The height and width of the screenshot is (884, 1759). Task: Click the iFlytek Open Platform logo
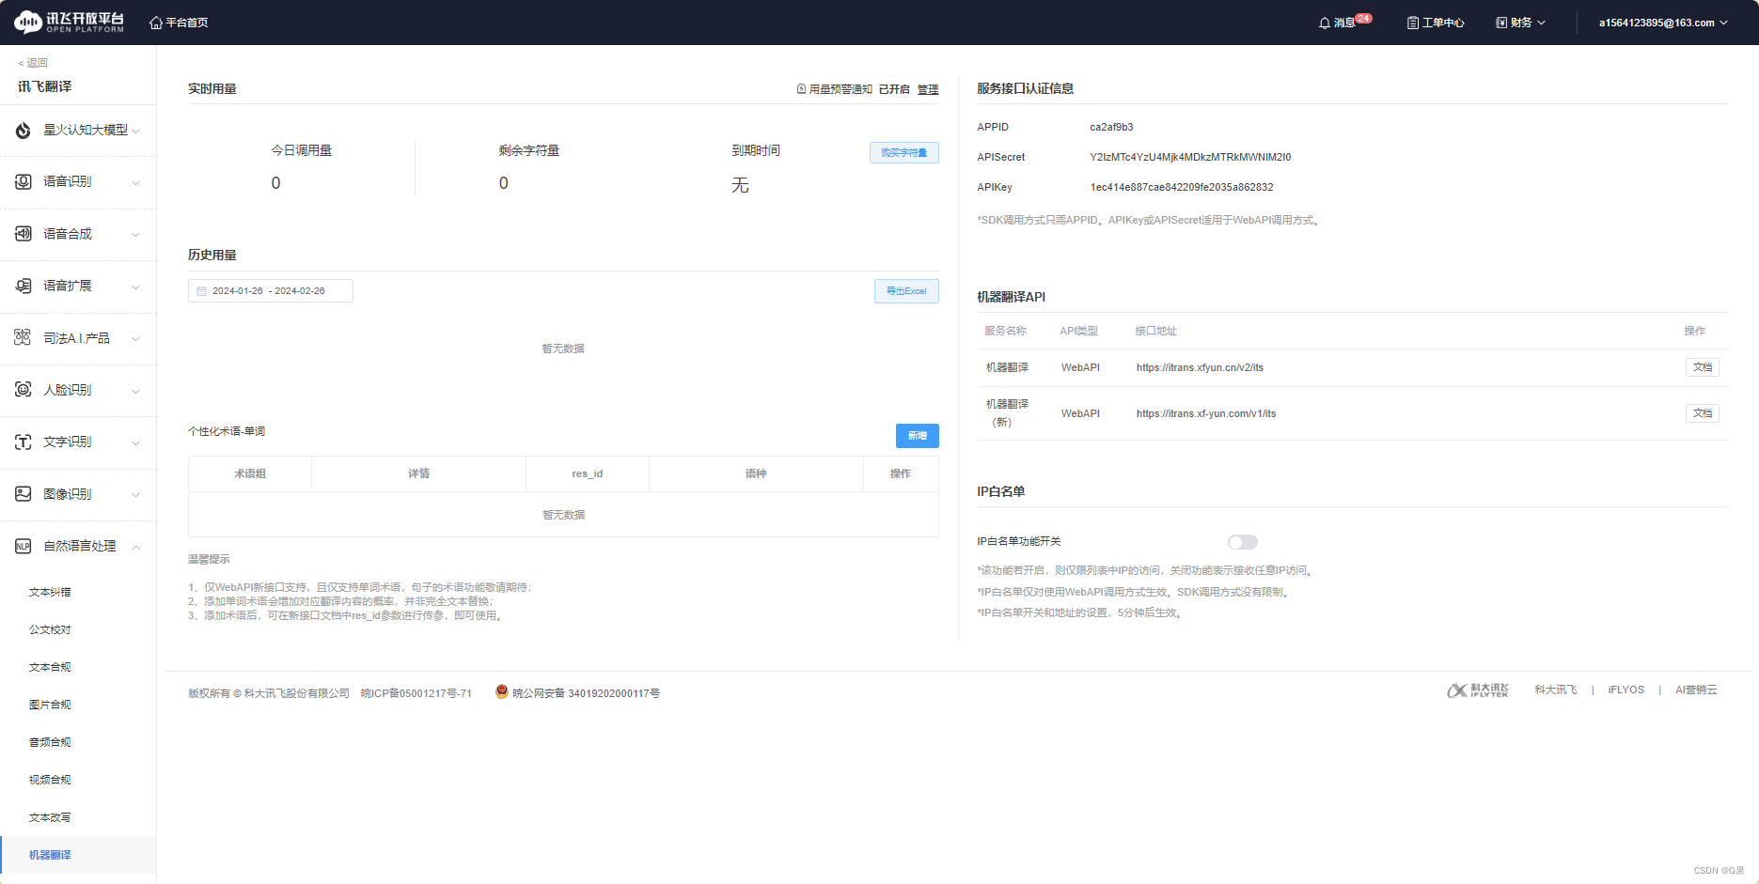69,22
